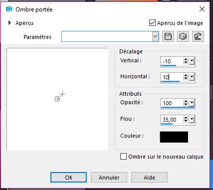Click the crosshair shadow offset handle in preview
Image resolution: width=213 pixels, height=190 pixels.
pyautogui.click(x=62, y=94)
